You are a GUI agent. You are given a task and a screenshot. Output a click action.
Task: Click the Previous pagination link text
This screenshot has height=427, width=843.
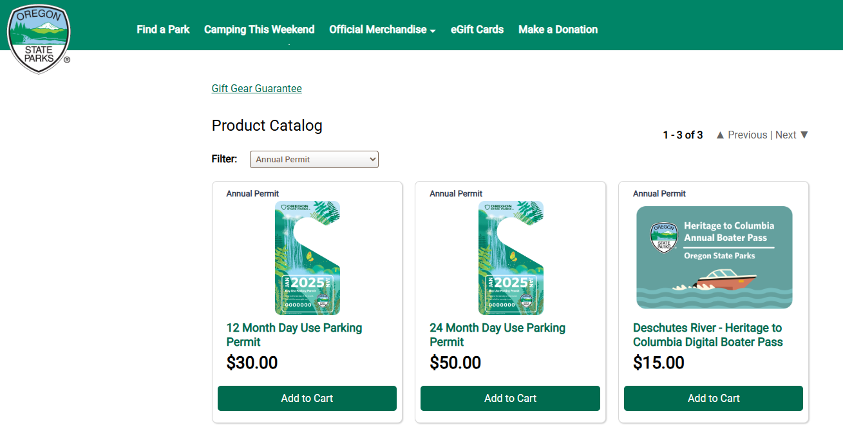coord(747,135)
